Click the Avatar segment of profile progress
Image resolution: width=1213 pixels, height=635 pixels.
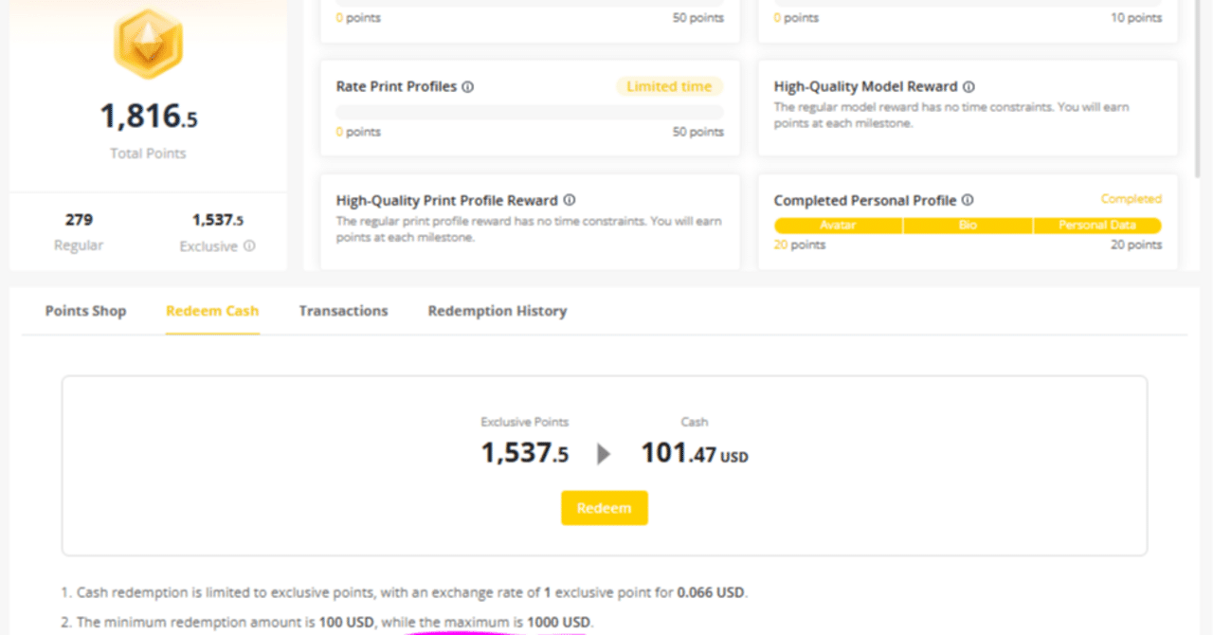[x=838, y=226]
